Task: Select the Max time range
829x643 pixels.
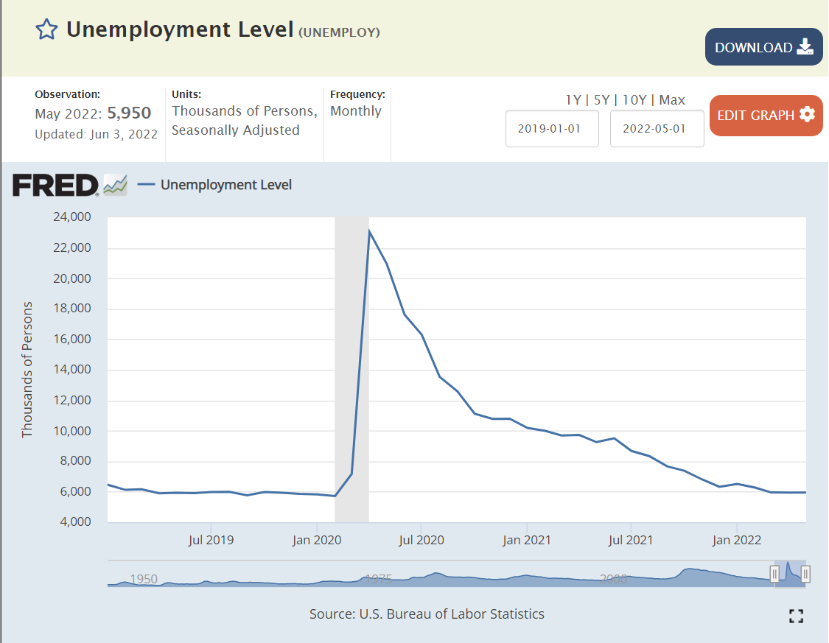Action: pos(672,100)
